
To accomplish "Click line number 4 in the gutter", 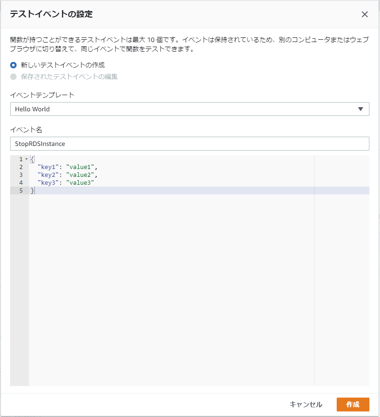I will point(20,182).
